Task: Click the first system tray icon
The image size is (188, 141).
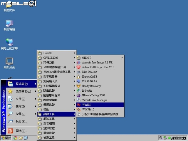Action: coord(161,138)
